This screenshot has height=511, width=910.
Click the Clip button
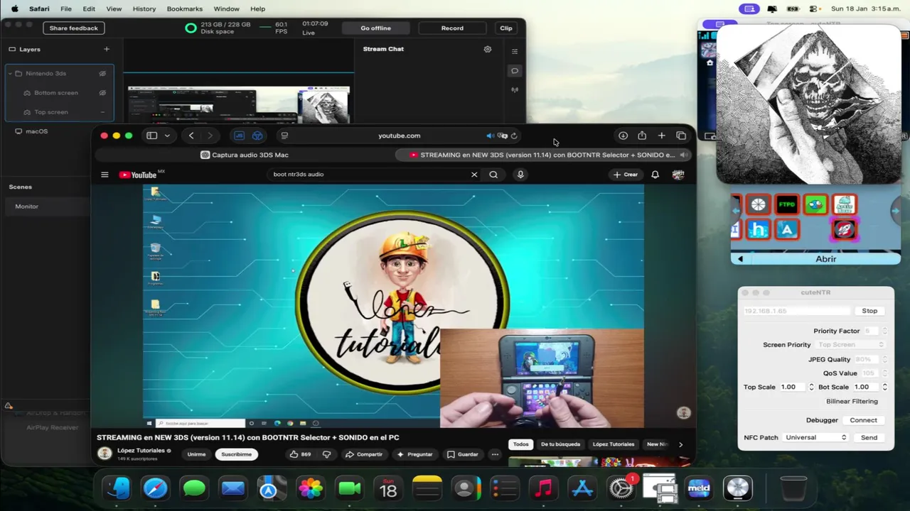506,28
